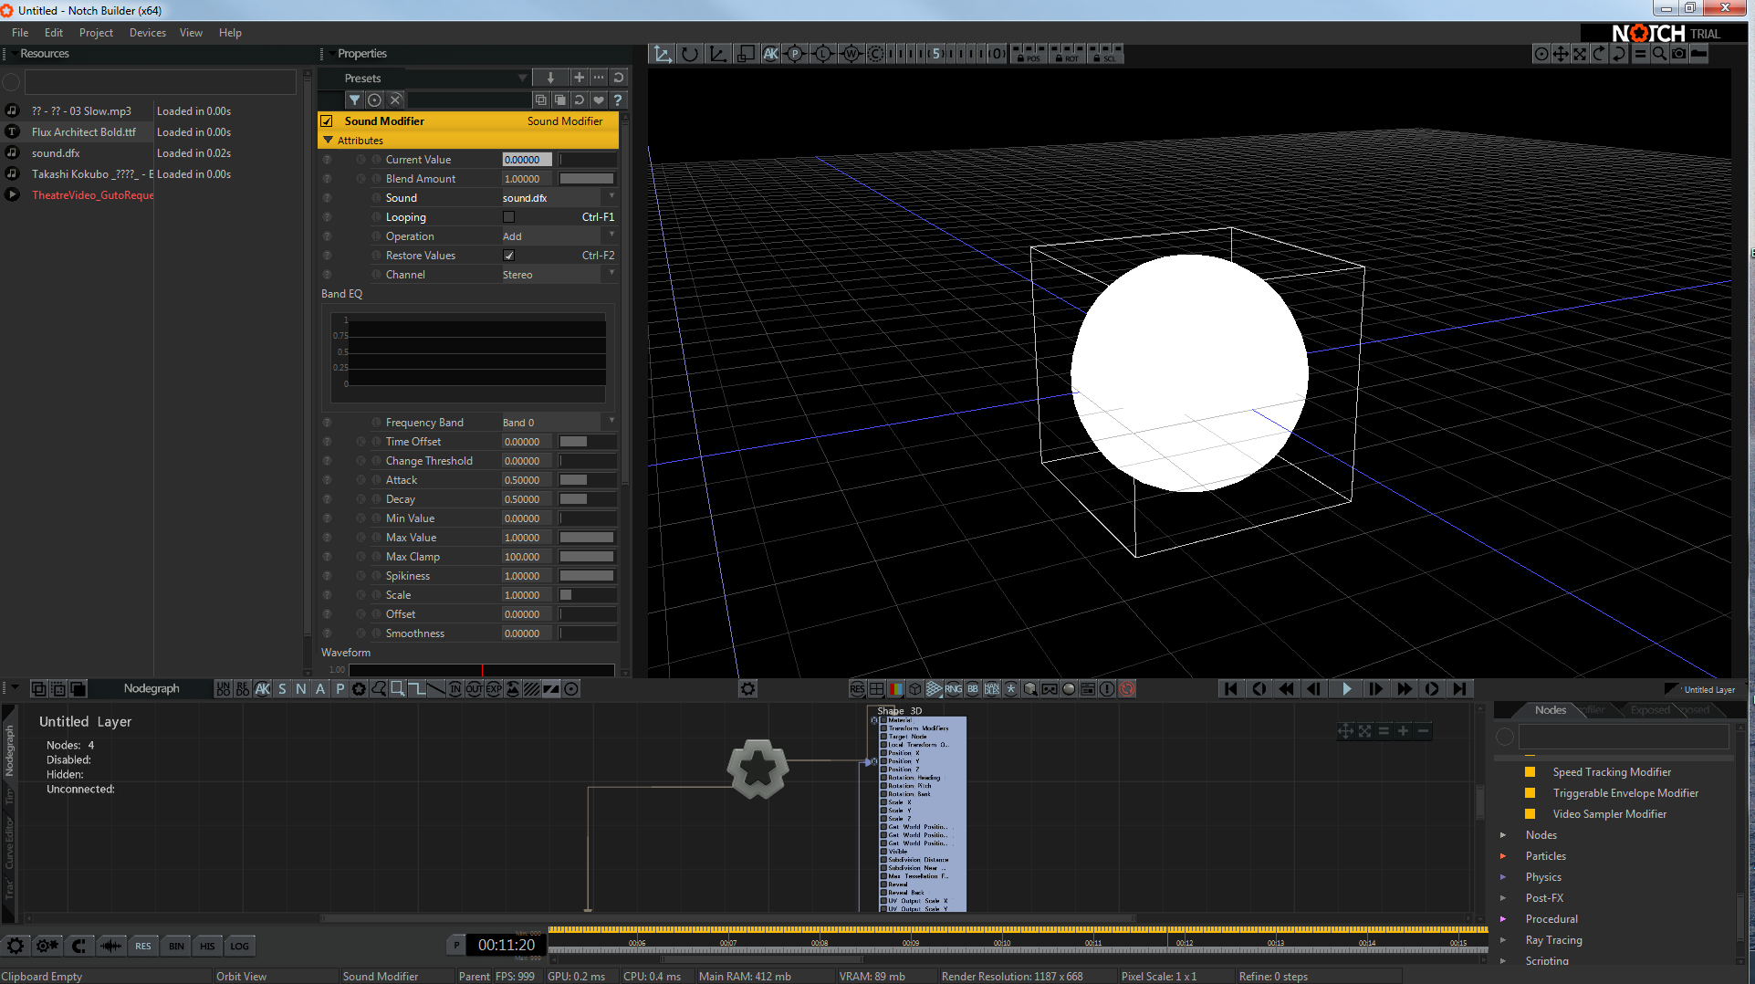Open the bottom-left settings gear

pyautogui.click(x=16, y=946)
